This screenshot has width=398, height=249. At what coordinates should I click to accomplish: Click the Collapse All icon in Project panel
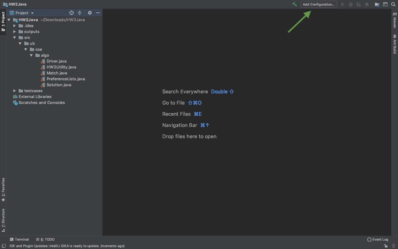coord(80,13)
